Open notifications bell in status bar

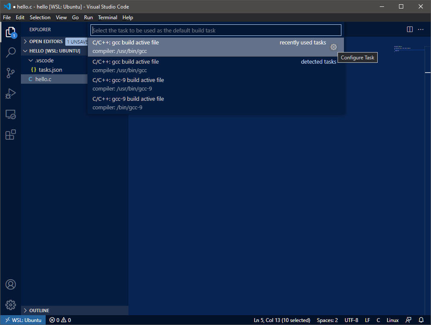[421, 320]
